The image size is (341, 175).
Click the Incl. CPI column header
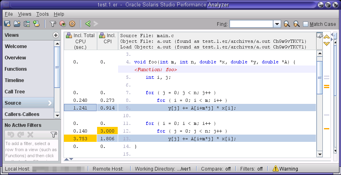click(x=108, y=41)
